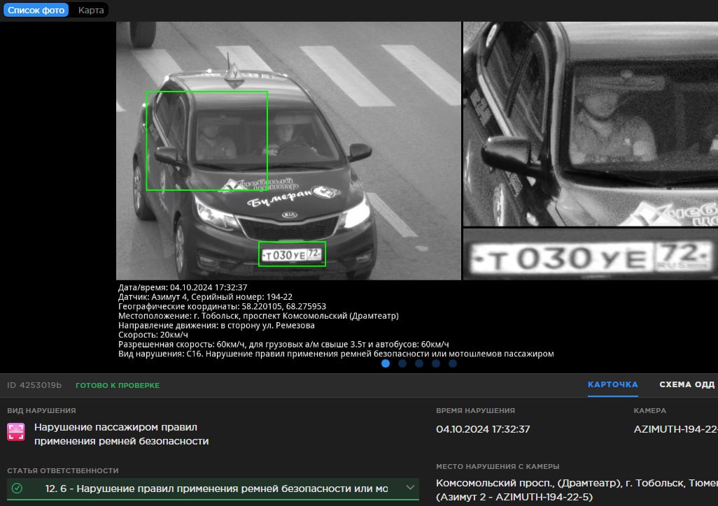
Task: Select the first photo carousel dot
Action: click(x=386, y=363)
